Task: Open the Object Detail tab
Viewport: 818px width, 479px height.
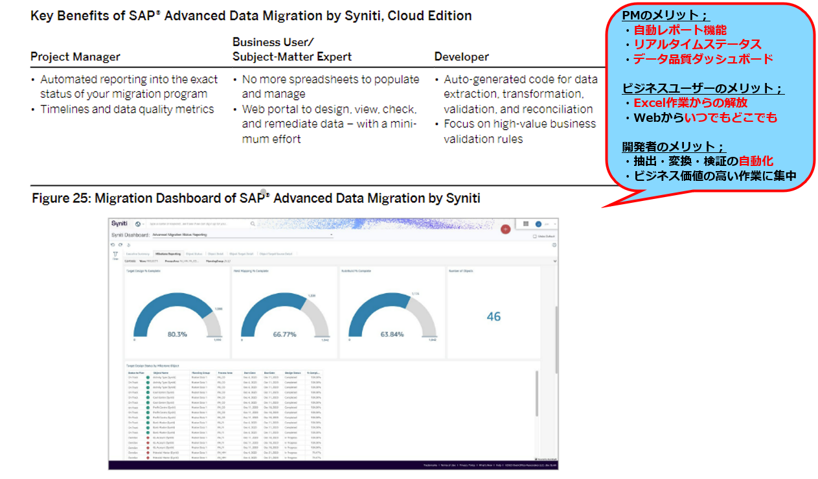Action: [x=215, y=254]
